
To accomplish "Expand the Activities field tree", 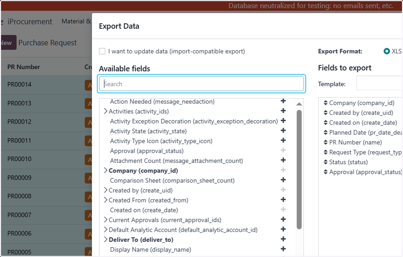I will 105,111.
